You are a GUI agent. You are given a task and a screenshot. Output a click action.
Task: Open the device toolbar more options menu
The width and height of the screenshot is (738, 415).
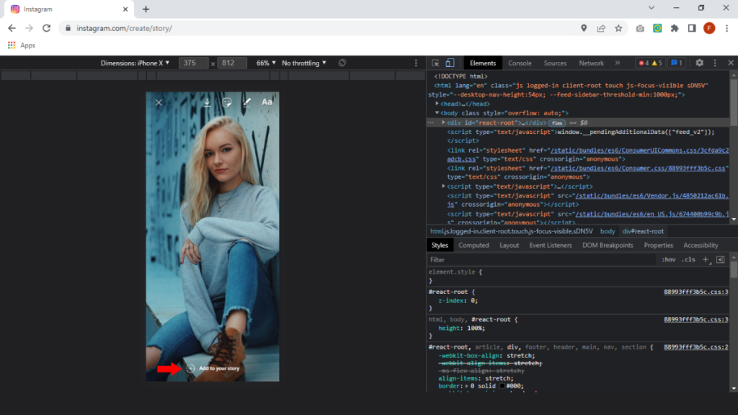coord(416,63)
